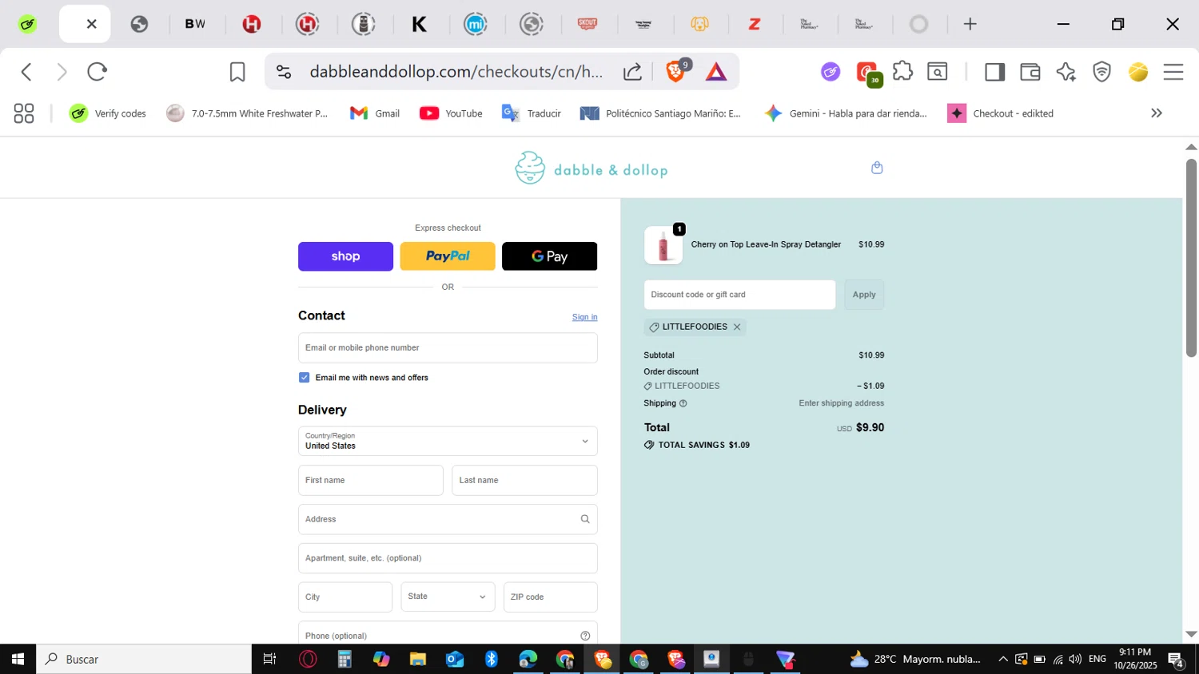Open Leo AI sparkle icon in toolbar
This screenshot has height=674, width=1199.
click(x=1066, y=72)
